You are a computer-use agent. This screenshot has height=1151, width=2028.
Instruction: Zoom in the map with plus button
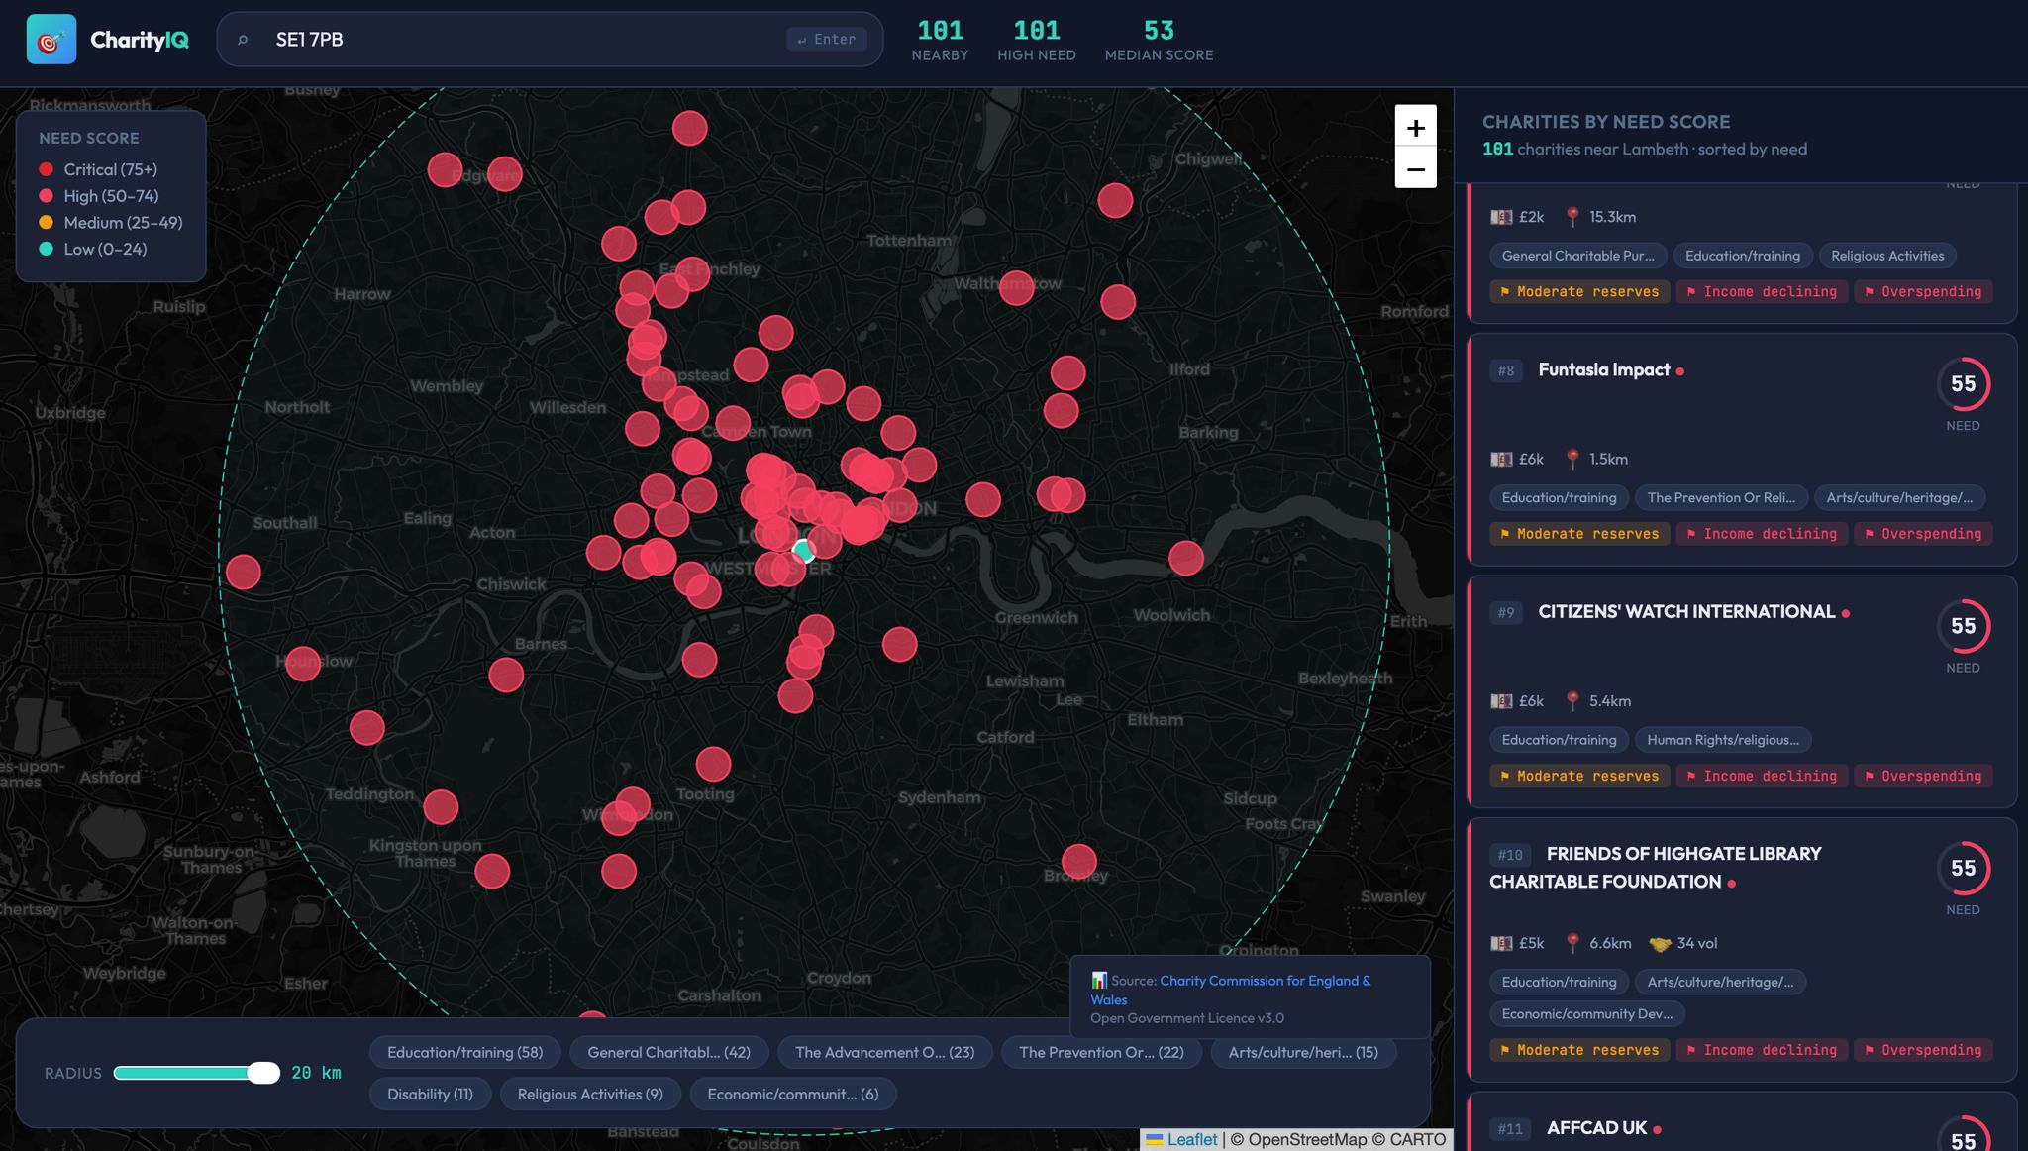pyautogui.click(x=1415, y=127)
